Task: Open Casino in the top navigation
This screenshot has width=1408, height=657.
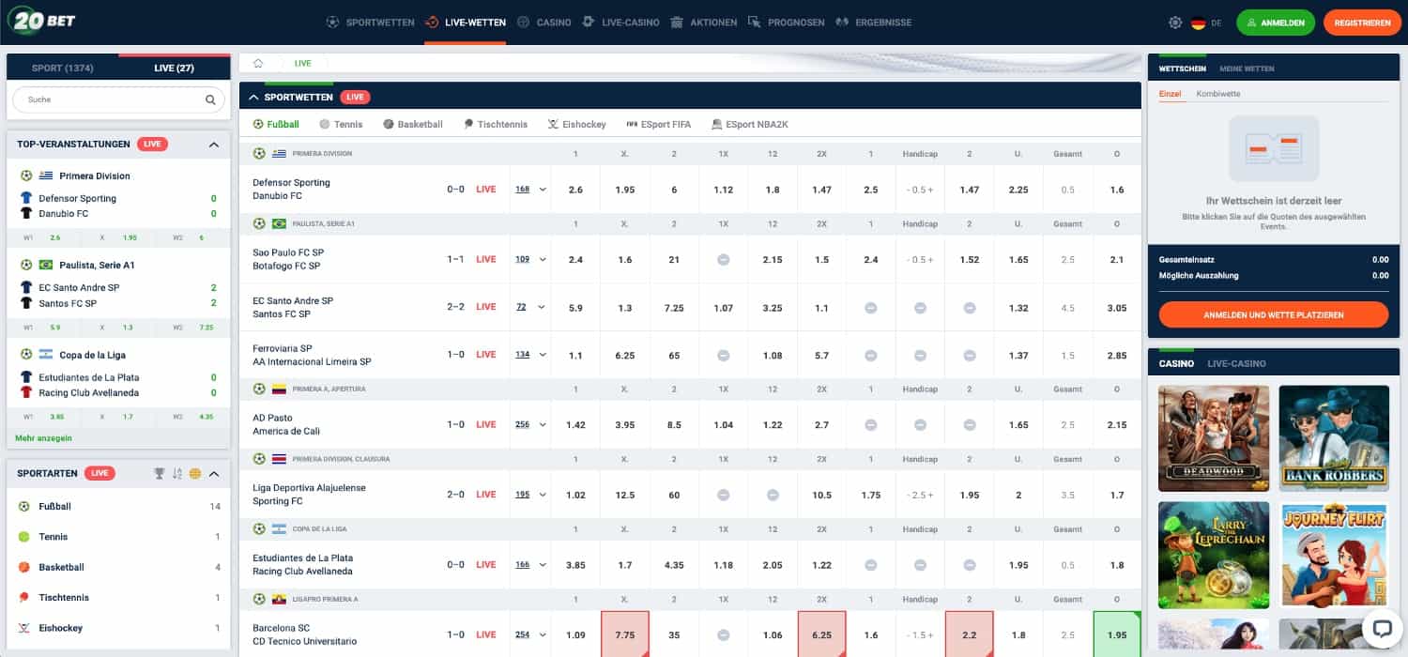Action: click(544, 23)
